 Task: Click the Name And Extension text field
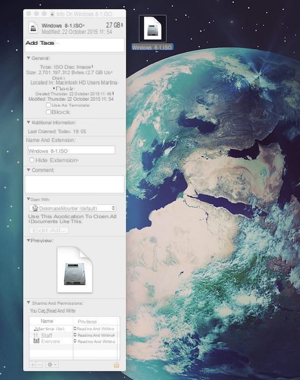[x=71, y=150]
